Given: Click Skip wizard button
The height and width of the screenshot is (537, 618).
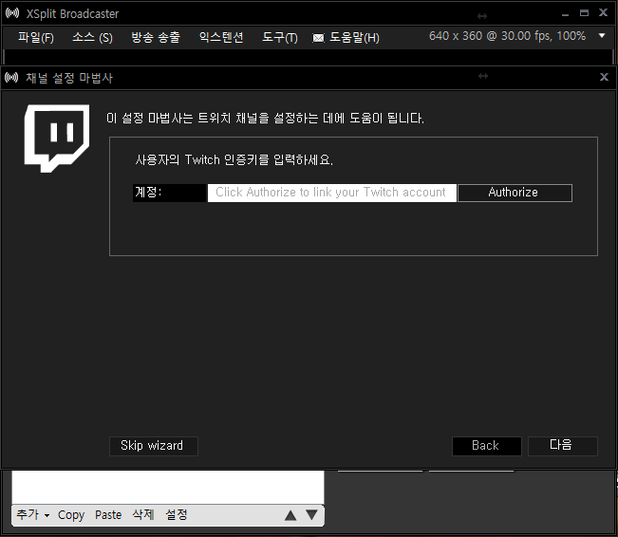Looking at the screenshot, I should tap(154, 446).
